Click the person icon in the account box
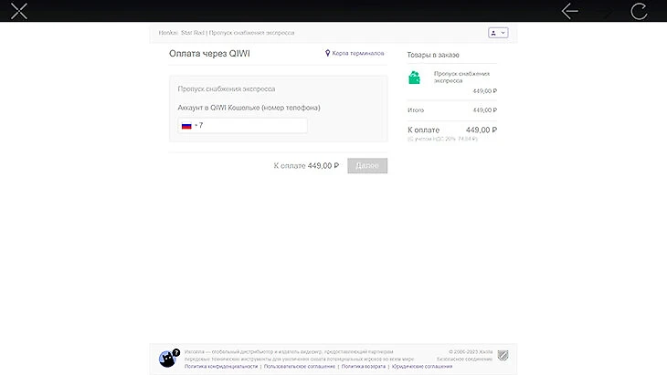The width and height of the screenshot is (667, 375). [x=493, y=33]
